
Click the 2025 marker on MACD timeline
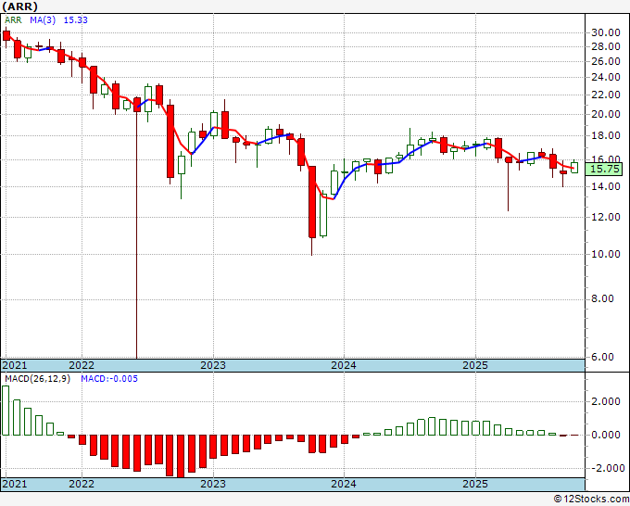[x=475, y=484]
